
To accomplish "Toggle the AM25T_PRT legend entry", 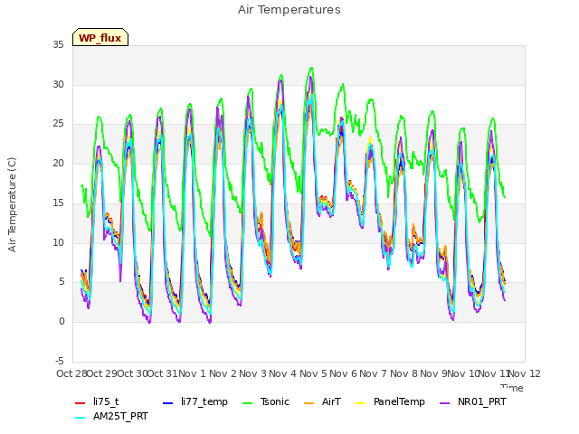I will (111, 416).
